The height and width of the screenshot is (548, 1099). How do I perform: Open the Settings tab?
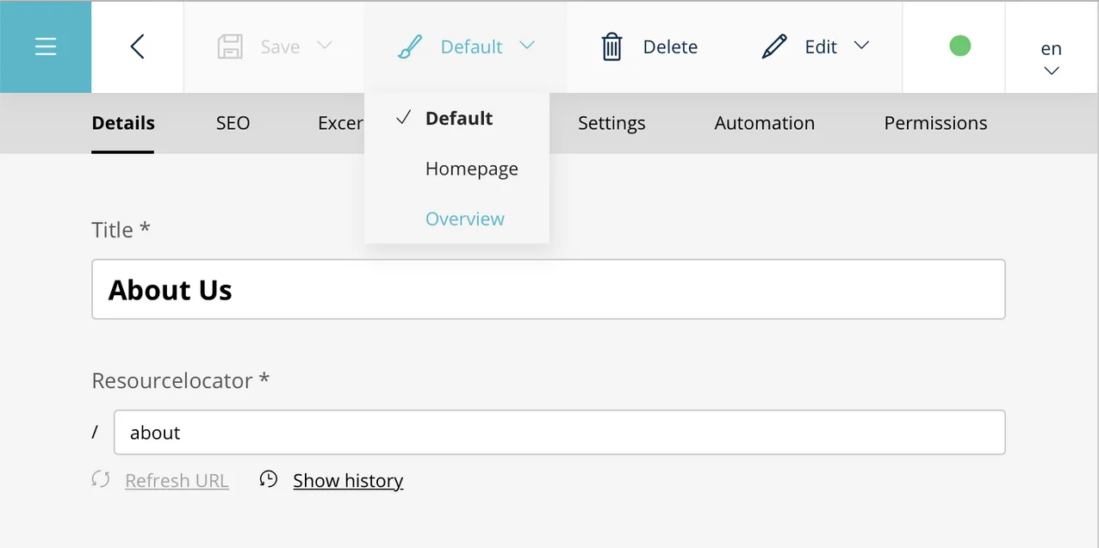tap(612, 123)
